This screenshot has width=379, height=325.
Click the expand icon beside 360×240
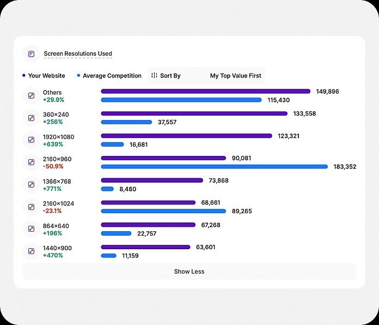tap(32, 118)
